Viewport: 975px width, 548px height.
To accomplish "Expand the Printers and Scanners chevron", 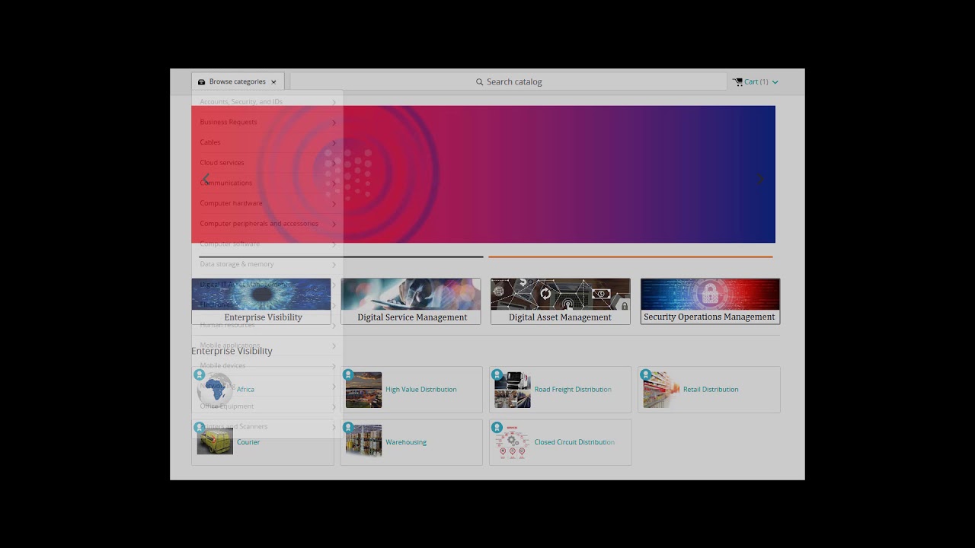I will [334, 427].
